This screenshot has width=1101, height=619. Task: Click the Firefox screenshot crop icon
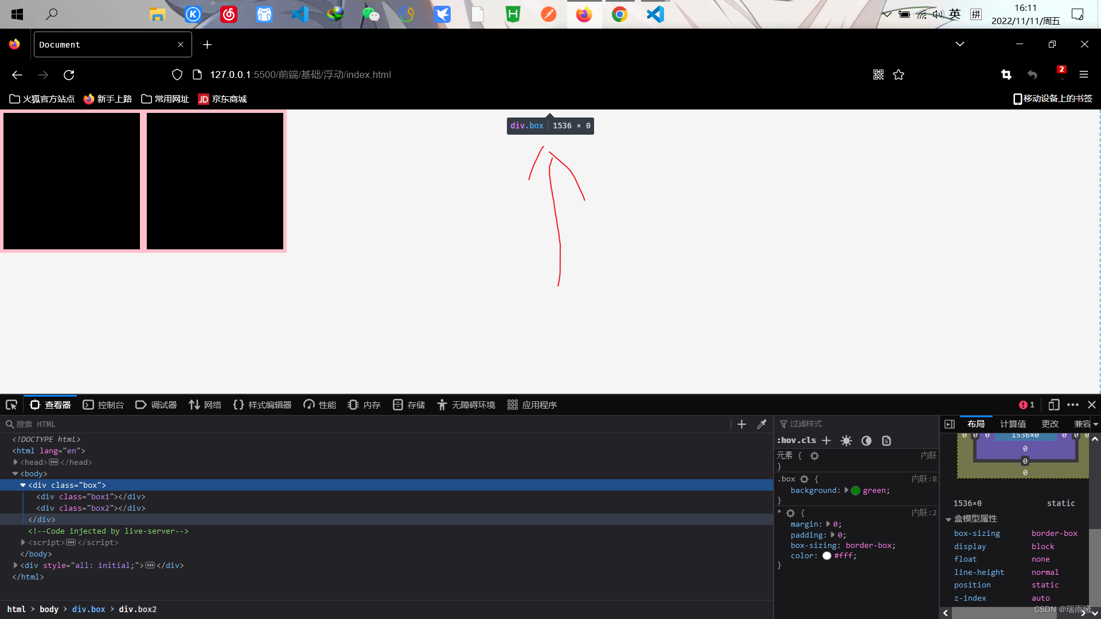(x=1006, y=75)
